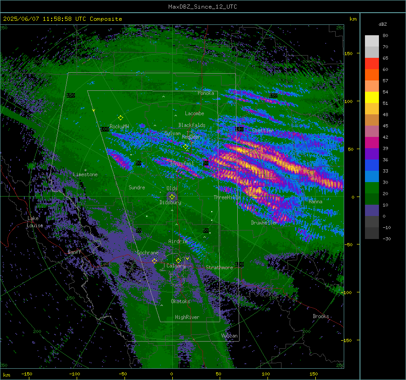Click the dBZ legend heading
Image resolution: width=406 pixels, height=380 pixels.
383,24
